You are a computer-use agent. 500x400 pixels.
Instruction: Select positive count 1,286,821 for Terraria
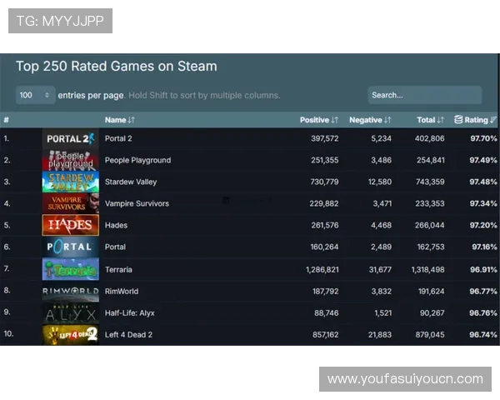click(322, 269)
